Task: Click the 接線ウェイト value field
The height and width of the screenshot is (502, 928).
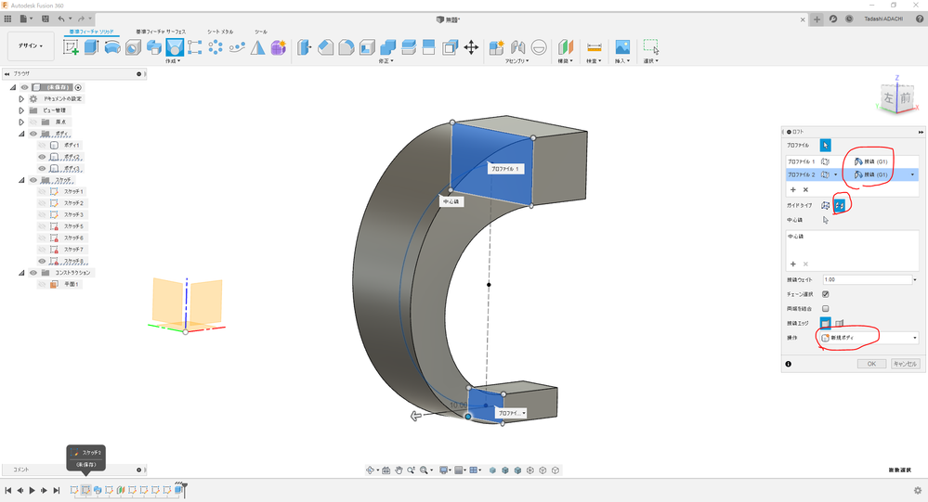Action: (869, 279)
